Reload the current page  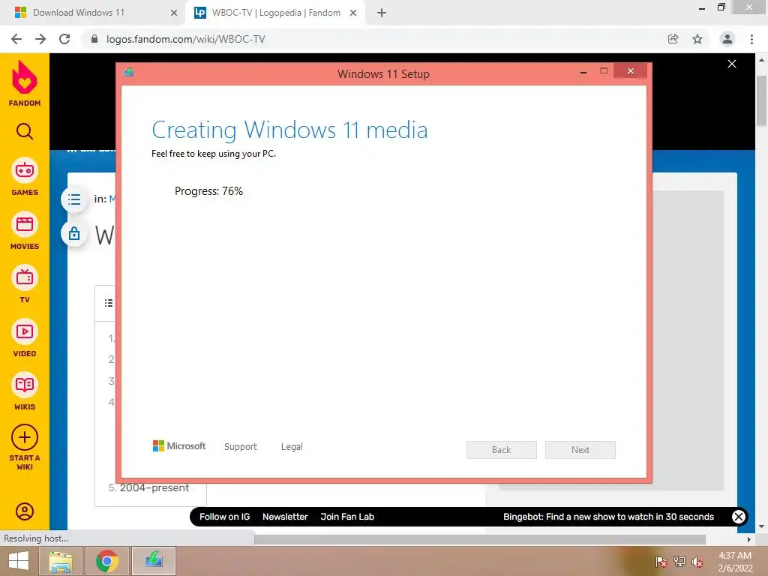[x=64, y=39]
